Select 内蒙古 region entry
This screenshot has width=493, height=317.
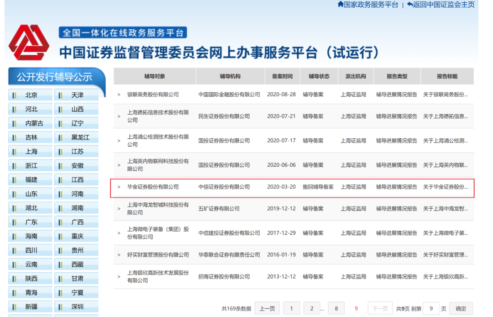(34, 123)
